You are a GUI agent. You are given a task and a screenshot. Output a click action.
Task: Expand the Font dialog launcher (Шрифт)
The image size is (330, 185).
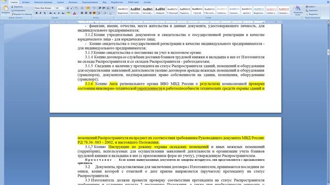click(77, 17)
